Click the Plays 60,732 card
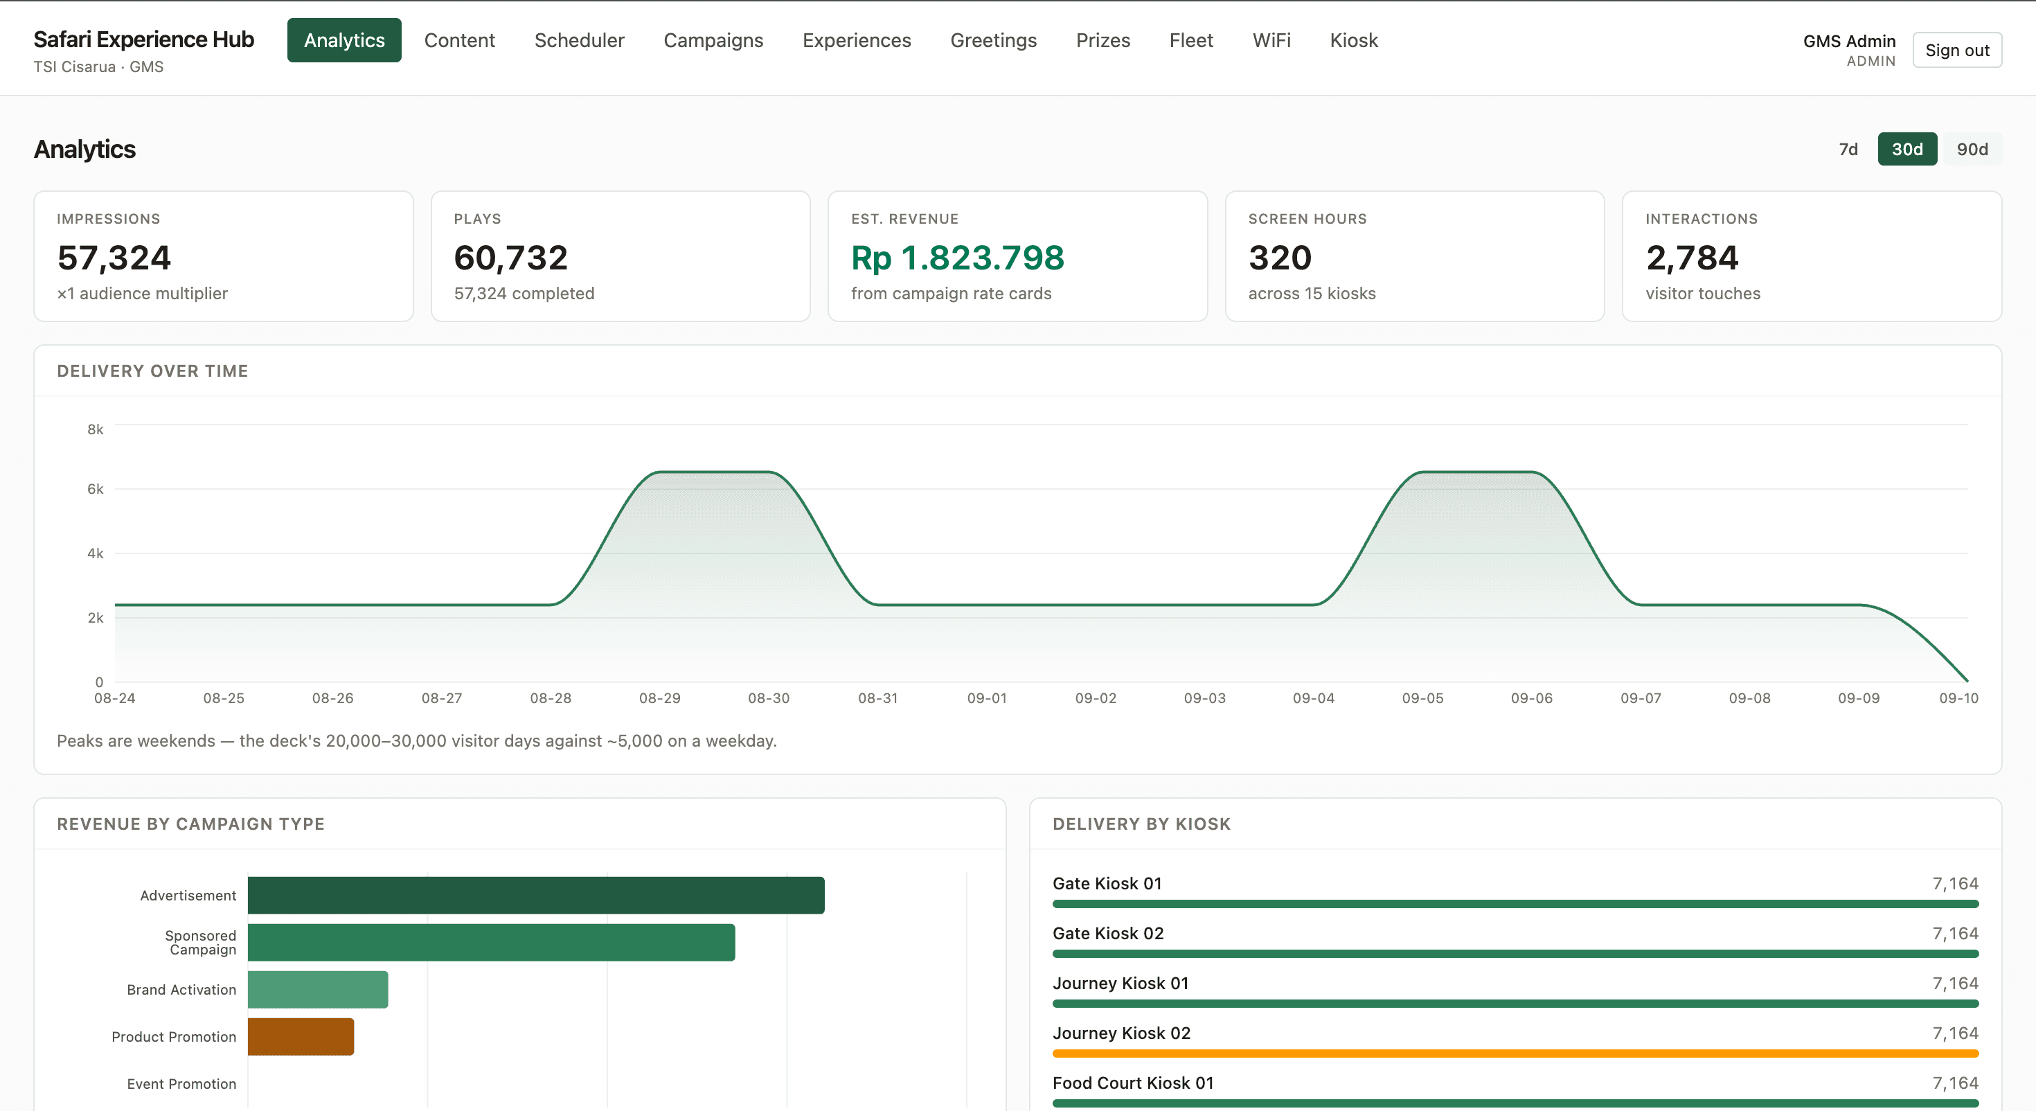The width and height of the screenshot is (2036, 1111). tap(620, 256)
